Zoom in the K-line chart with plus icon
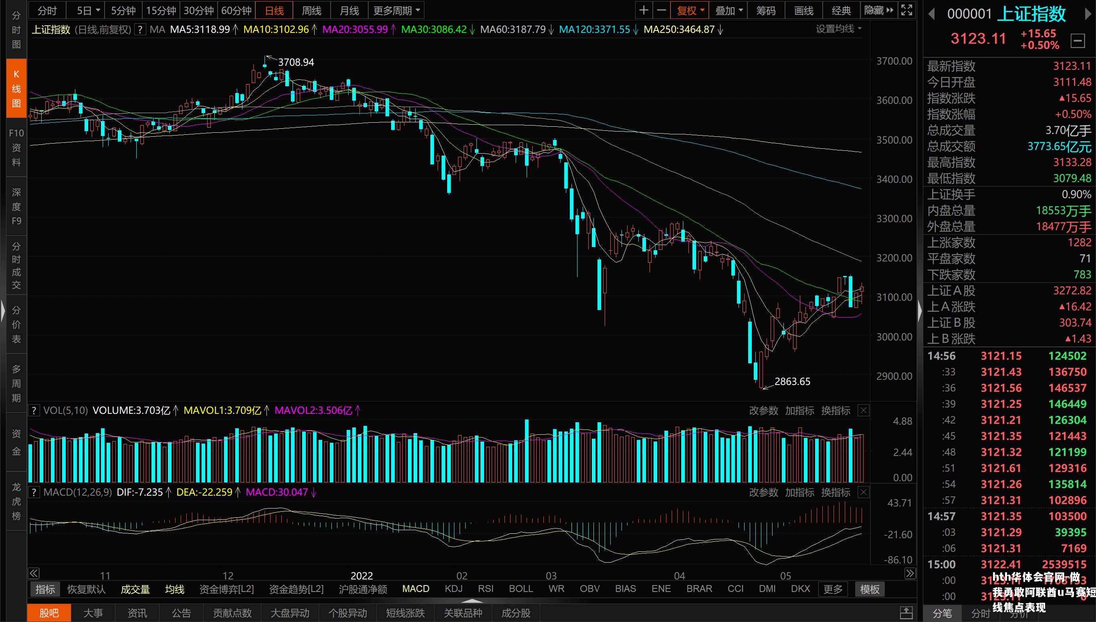 [644, 10]
